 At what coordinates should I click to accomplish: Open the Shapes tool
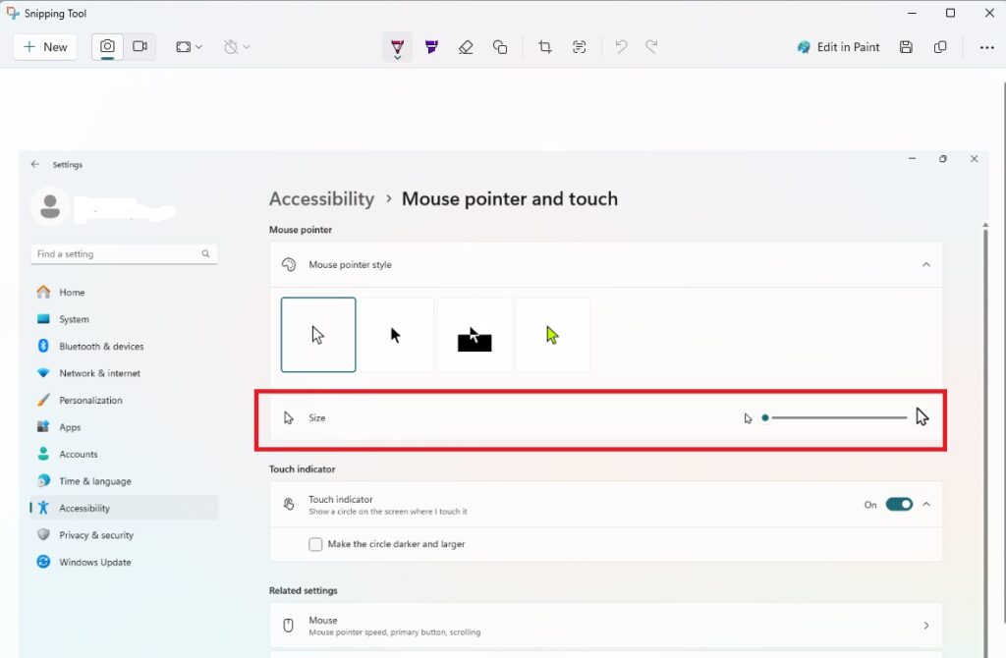point(500,46)
